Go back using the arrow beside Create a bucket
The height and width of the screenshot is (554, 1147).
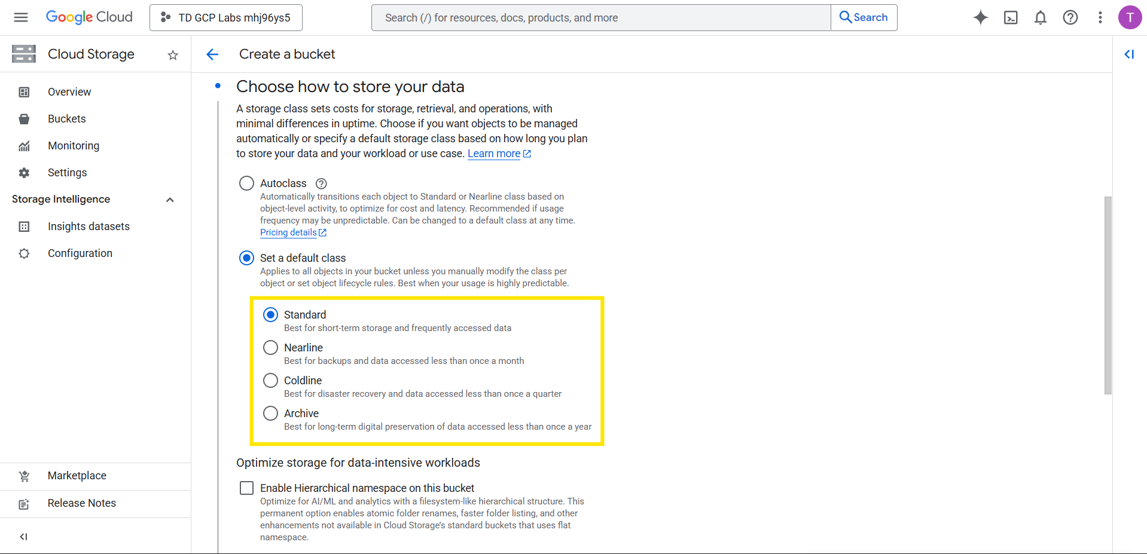click(x=212, y=54)
